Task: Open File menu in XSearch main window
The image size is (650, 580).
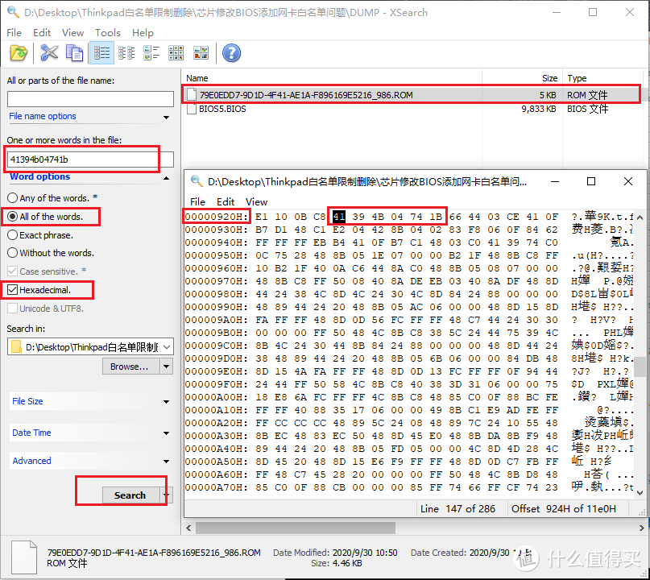Action: 14,33
